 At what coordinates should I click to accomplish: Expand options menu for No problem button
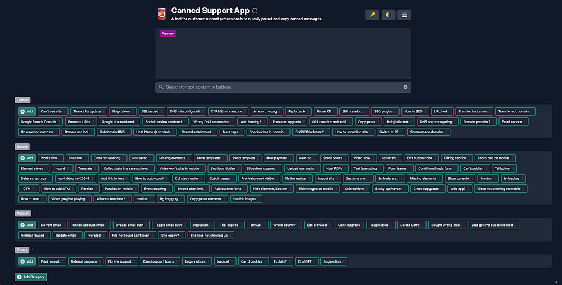click(134, 111)
